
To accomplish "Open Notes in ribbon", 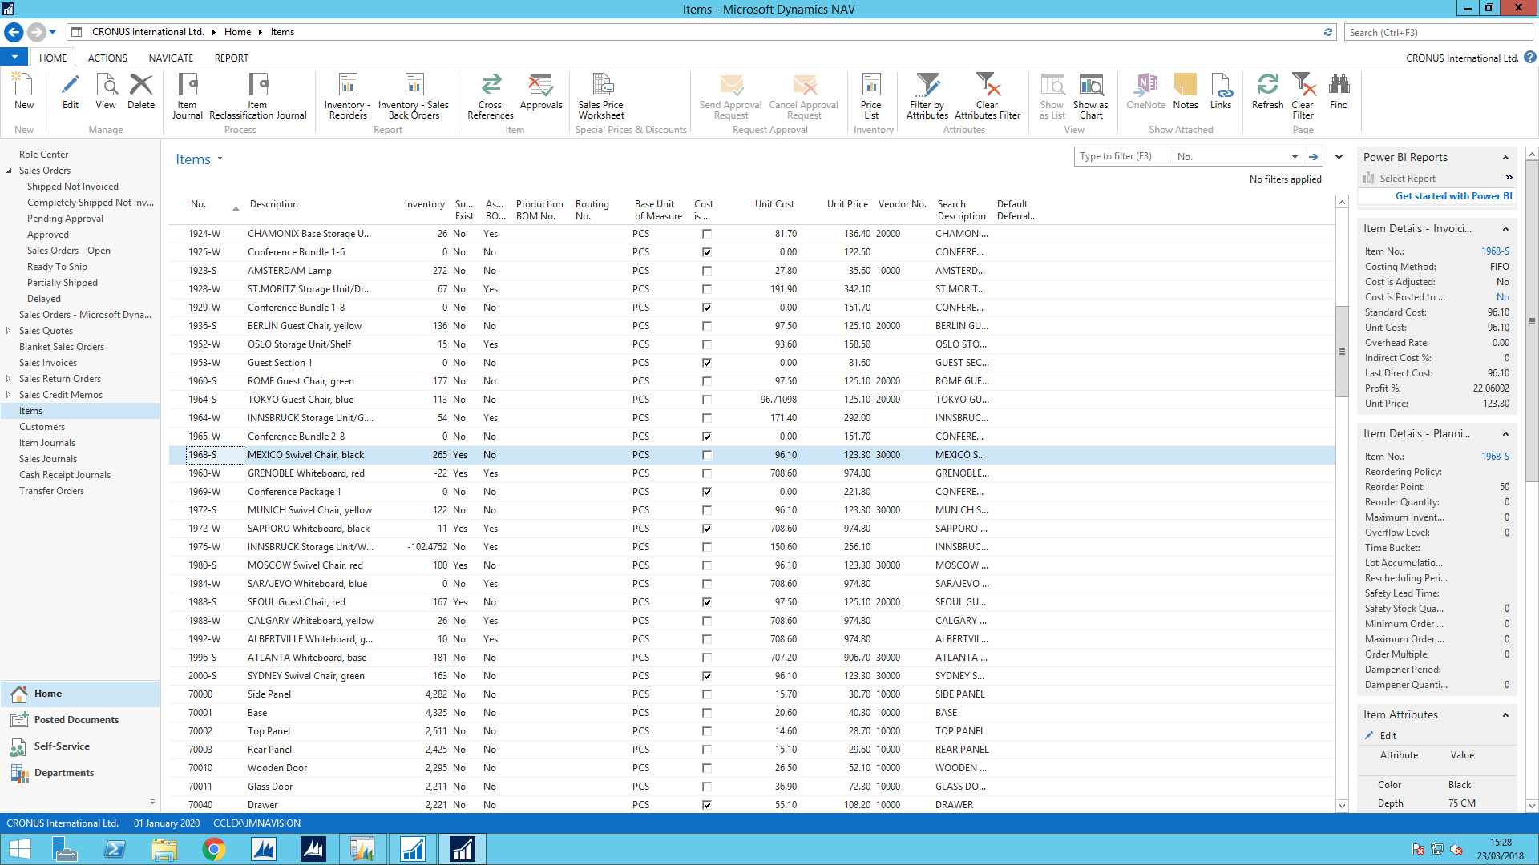I will (1186, 91).
